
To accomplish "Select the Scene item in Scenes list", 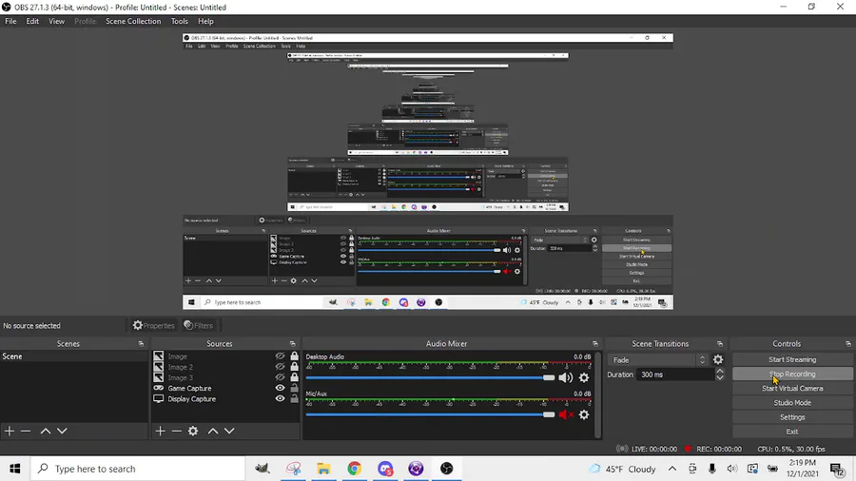I will pyautogui.click(x=73, y=356).
